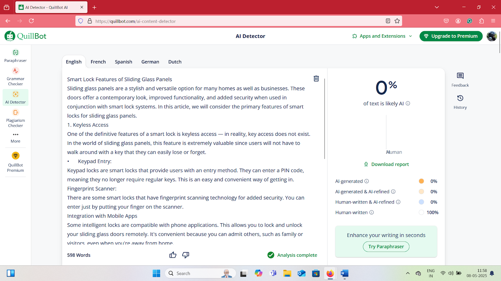Switch to the English language tab
The height and width of the screenshot is (281, 501).
pyautogui.click(x=74, y=62)
